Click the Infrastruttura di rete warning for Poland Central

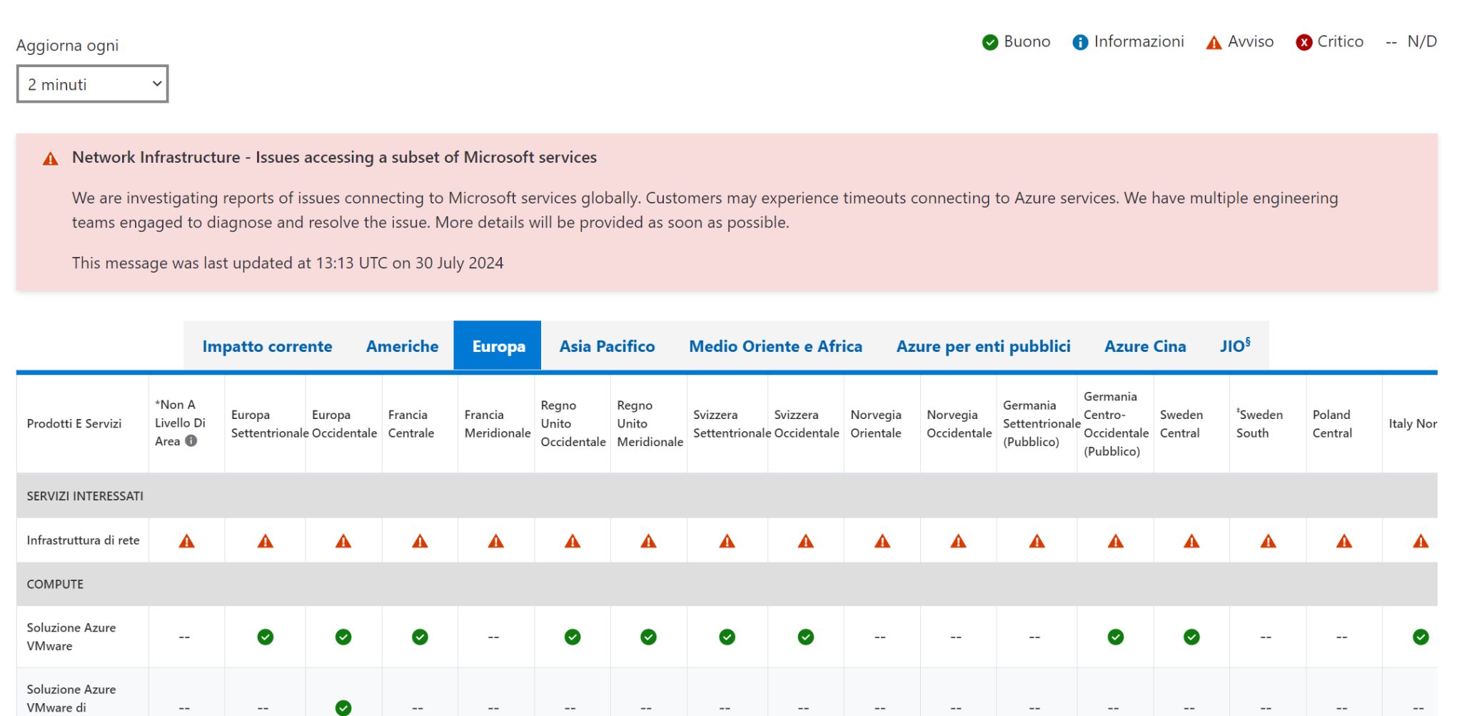coord(1343,541)
